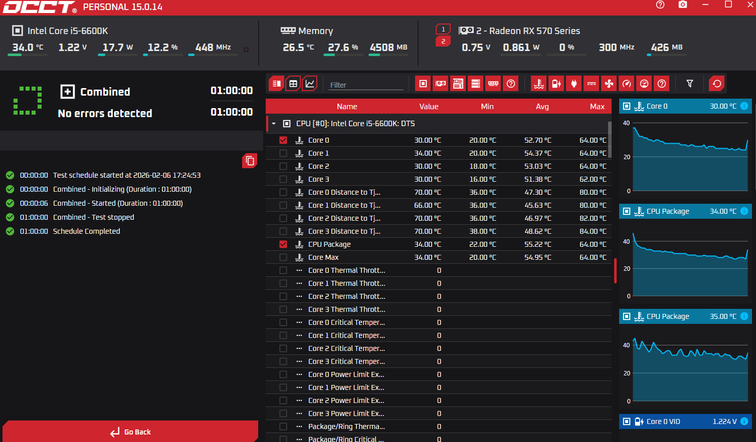
Task: Toggle the temperature sensor filter icon
Action: coord(539,84)
